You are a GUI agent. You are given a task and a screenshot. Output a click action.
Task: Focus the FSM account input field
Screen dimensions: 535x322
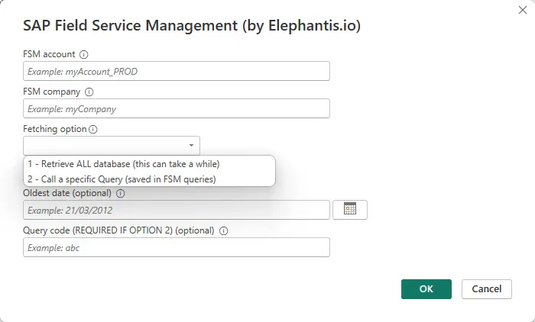click(177, 71)
